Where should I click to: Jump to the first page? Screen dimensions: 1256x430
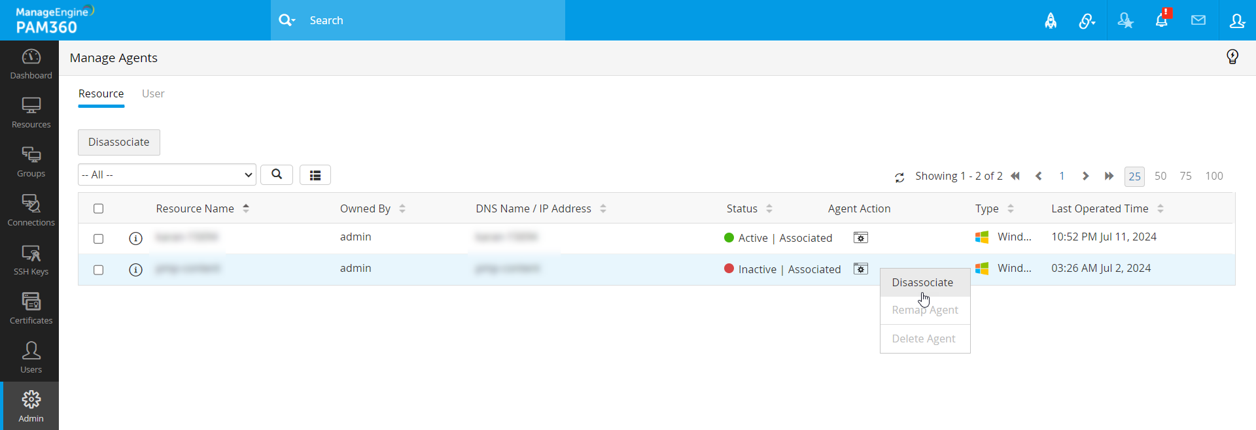[x=1015, y=176]
